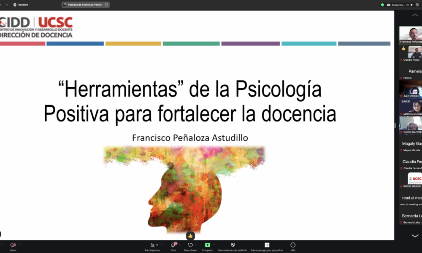Turn on the camera with Vídeo button
The height and width of the screenshot is (253, 422).
coord(13,247)
